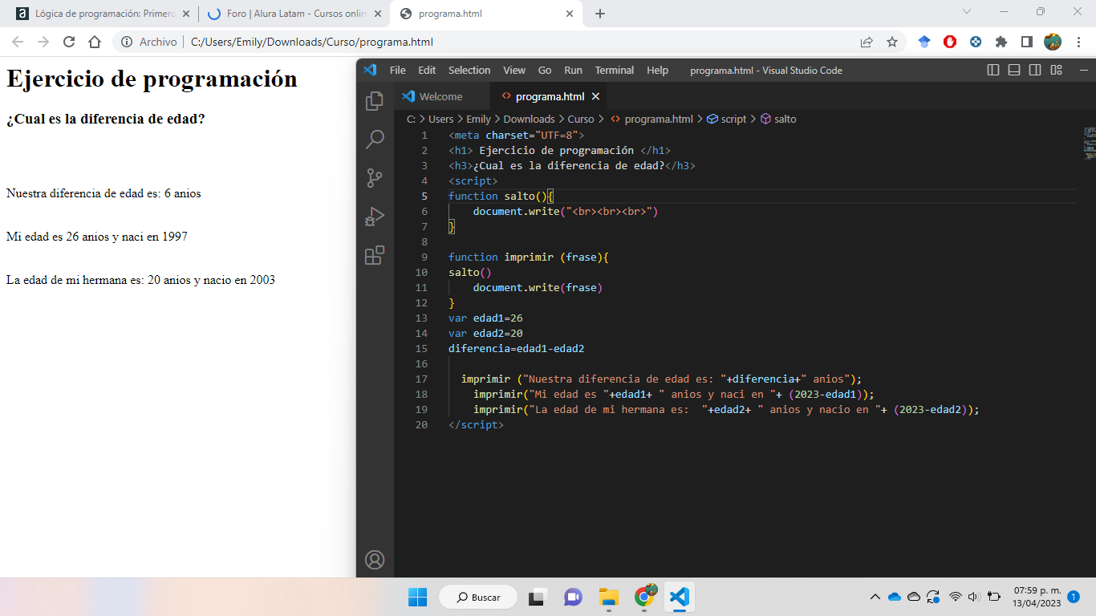Open the Selection menu

tap(469, 70)
